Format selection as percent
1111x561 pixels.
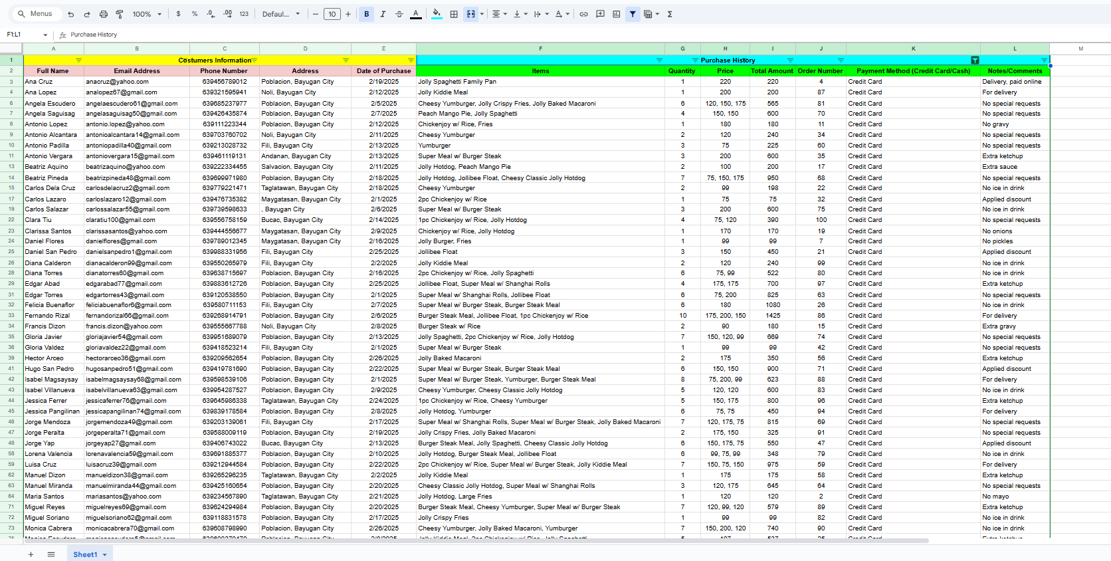(x=195, y=14)
